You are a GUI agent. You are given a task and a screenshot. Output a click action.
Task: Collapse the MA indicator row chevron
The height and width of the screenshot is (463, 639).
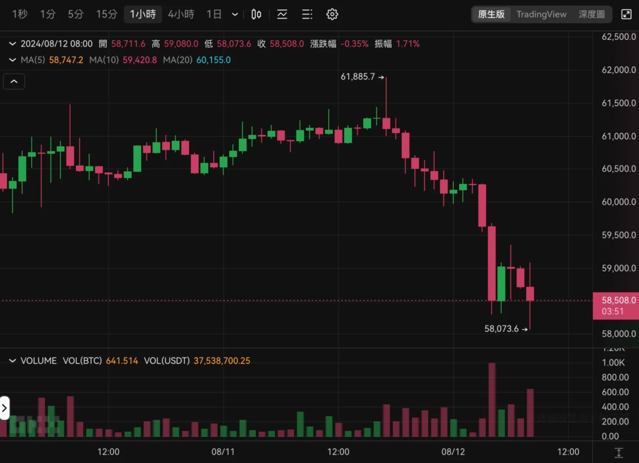(12, 60)
